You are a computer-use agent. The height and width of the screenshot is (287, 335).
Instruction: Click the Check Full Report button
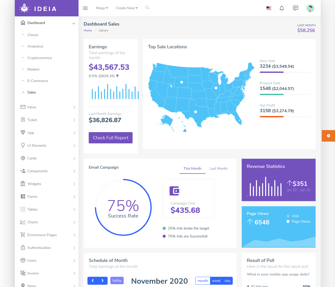tap(111, 138)
